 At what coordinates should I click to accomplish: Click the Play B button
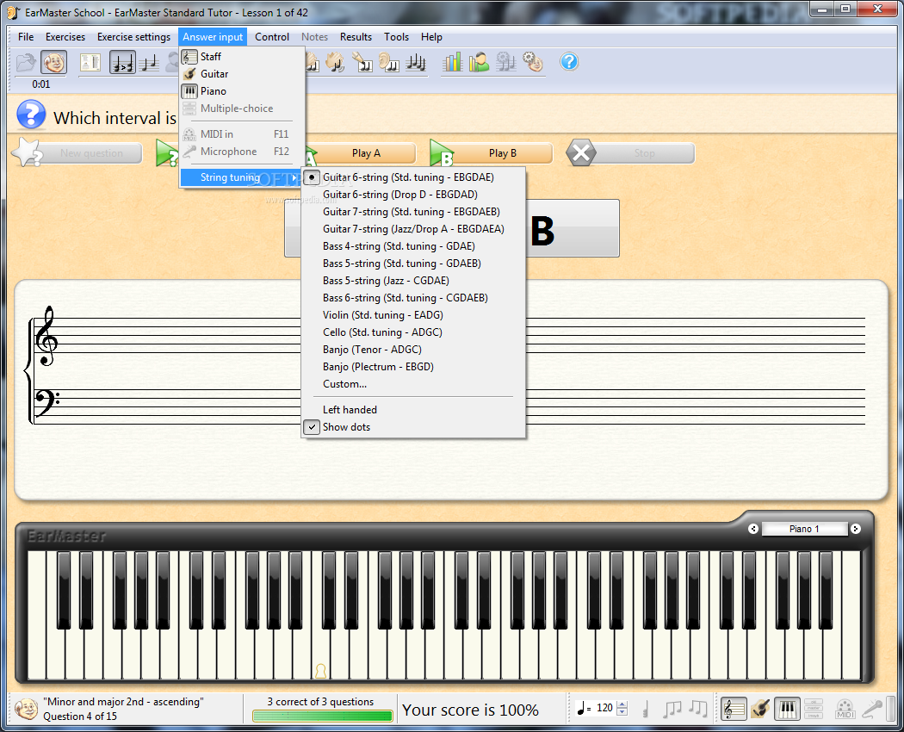coord(492,153)
